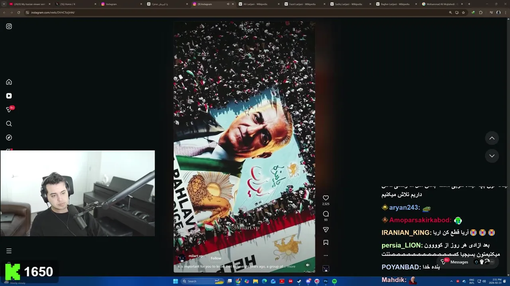The image size is (510, 286).
Task: Click the taskbar Search box
Action: [x=202, y=281]
